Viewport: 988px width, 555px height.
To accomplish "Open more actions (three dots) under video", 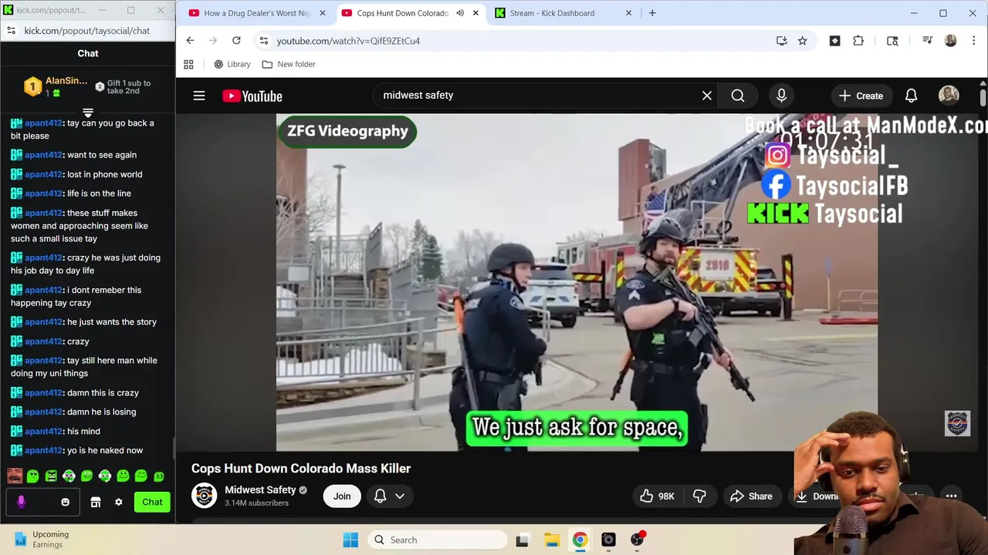I will (x=951, y=496).
